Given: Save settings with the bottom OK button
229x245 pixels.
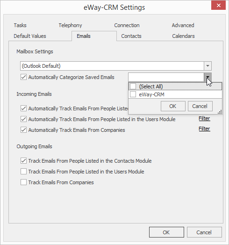Looking at the screenshot, I should click(166, 232).
